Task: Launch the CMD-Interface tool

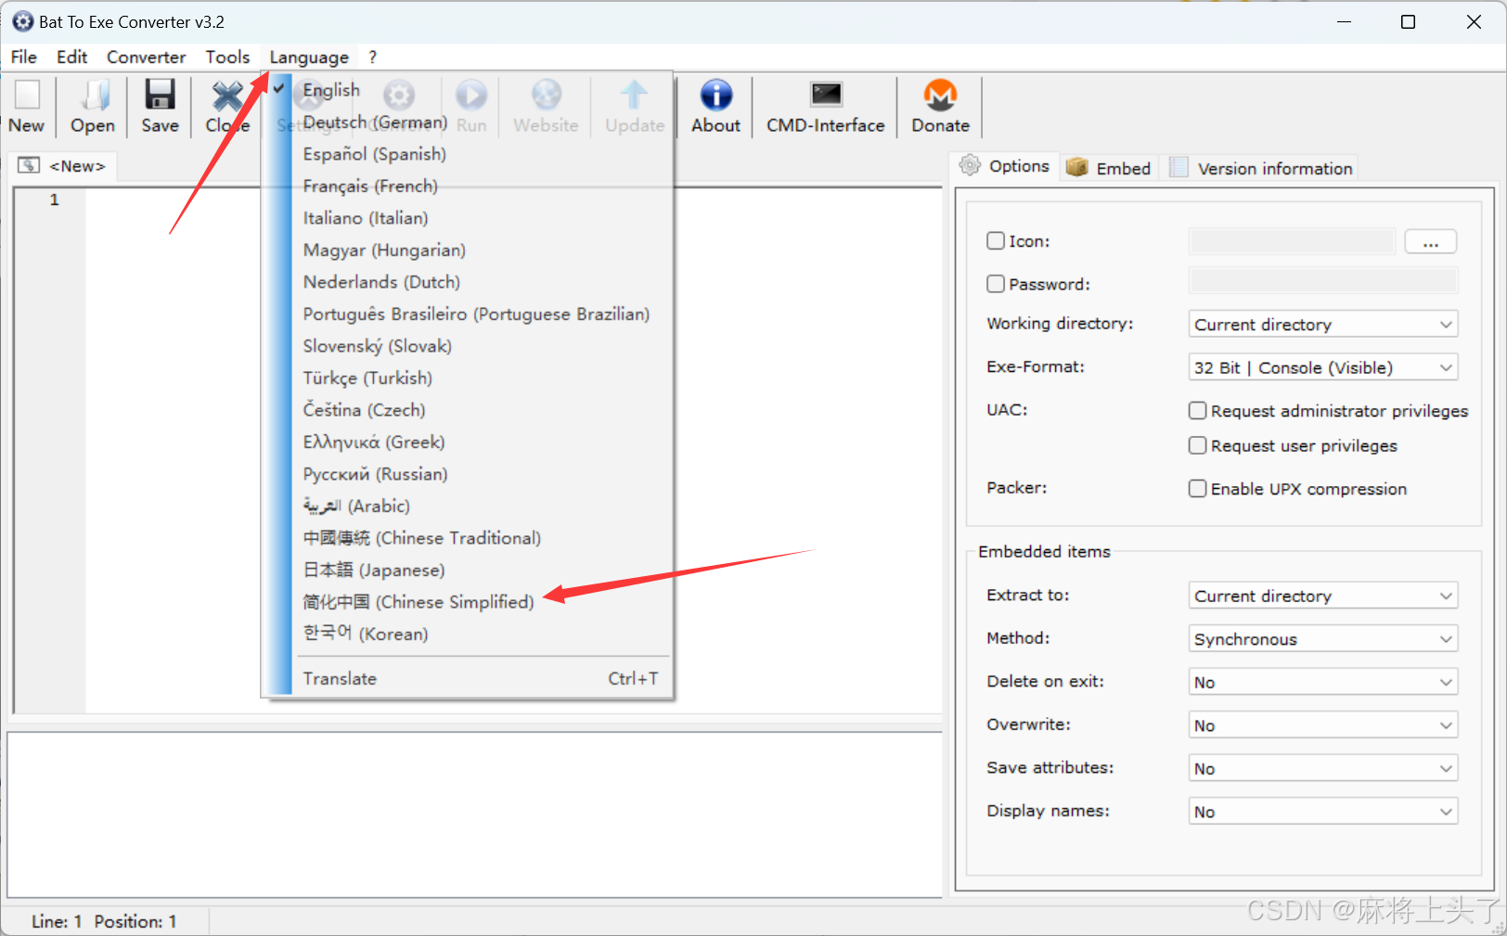Action: tap(826, 95)
